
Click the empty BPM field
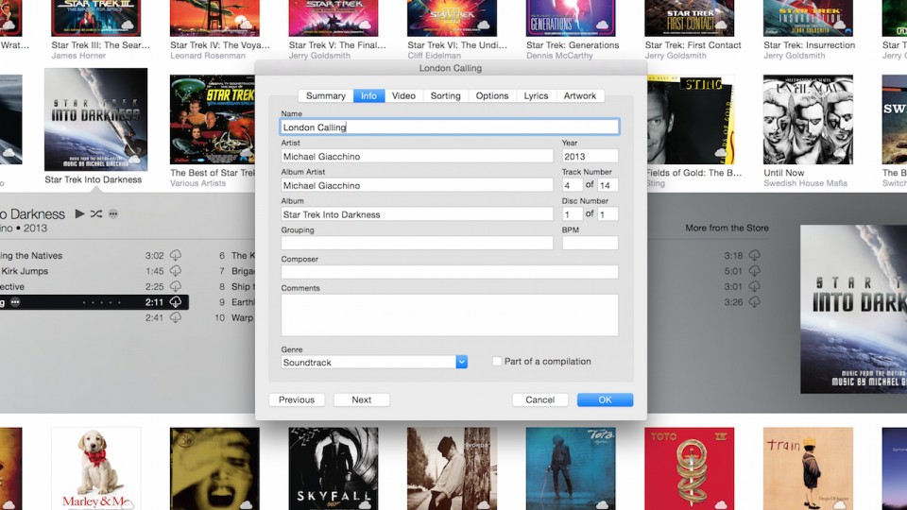(x=590, y=243)
